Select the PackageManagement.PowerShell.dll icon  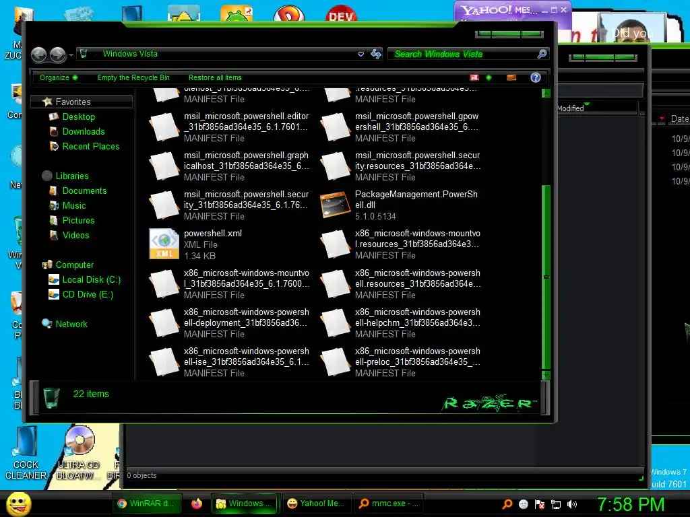[336, 205]
